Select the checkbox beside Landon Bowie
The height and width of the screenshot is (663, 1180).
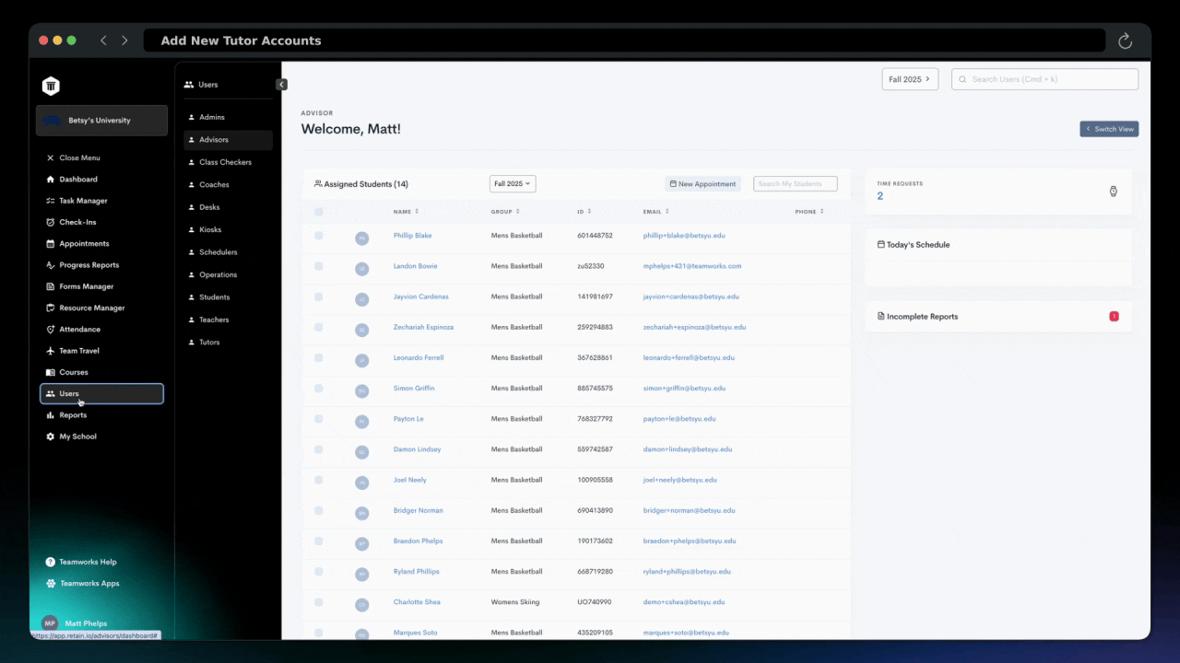tap(319, 266)
